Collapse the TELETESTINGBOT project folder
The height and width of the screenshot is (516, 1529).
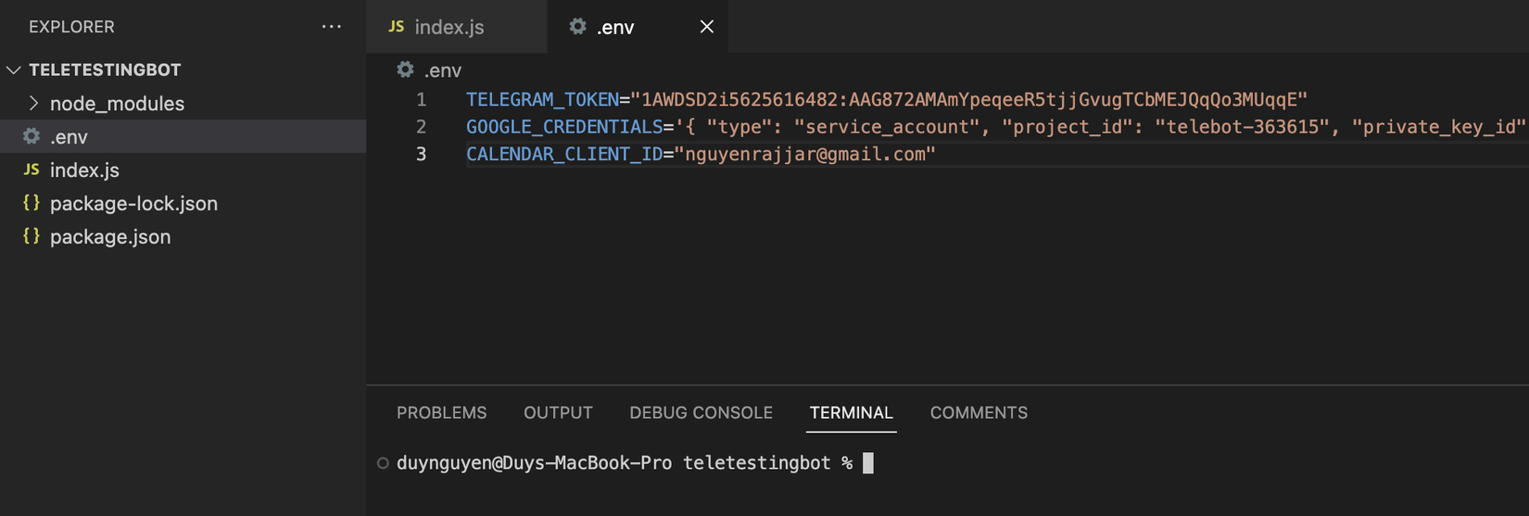coord(14,69)
